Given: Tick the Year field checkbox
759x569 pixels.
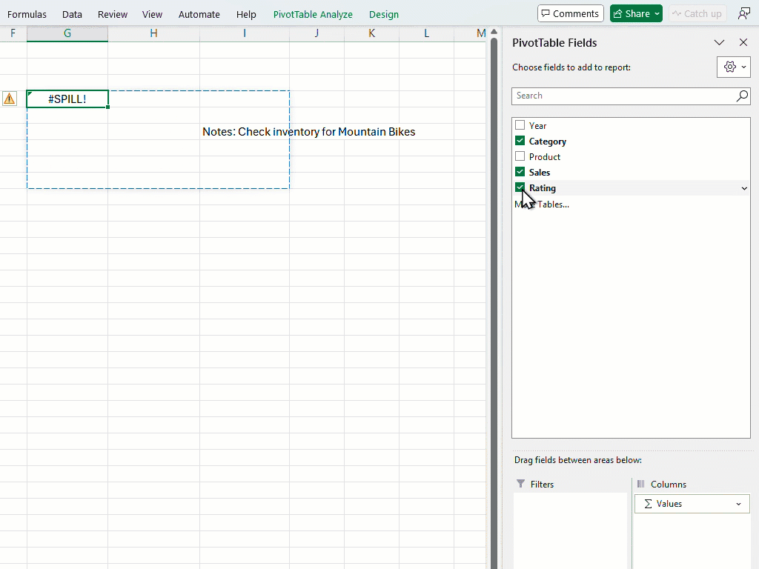Looking at the screenshot, I should point(520,124).
